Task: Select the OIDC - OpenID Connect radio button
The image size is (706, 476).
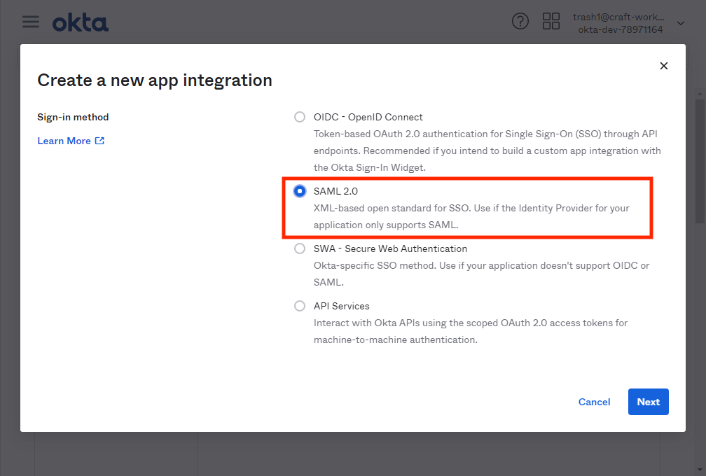Action: [x=300, y=117]
